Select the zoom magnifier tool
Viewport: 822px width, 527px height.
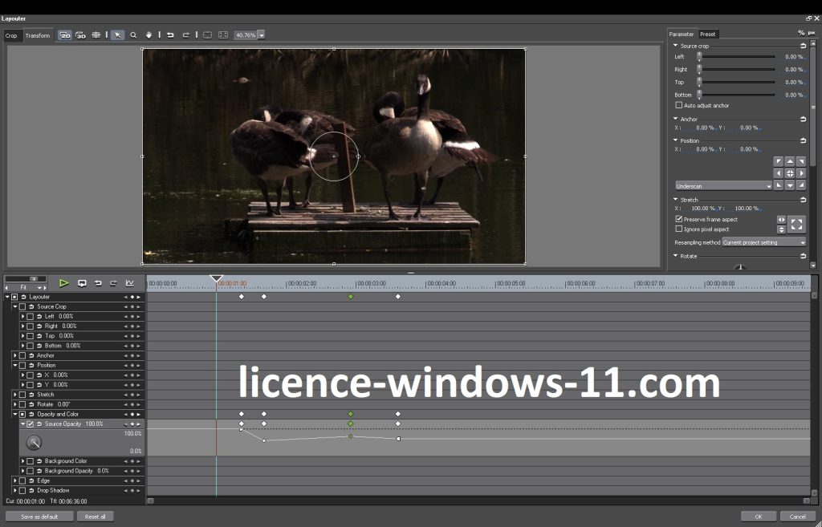133,35
